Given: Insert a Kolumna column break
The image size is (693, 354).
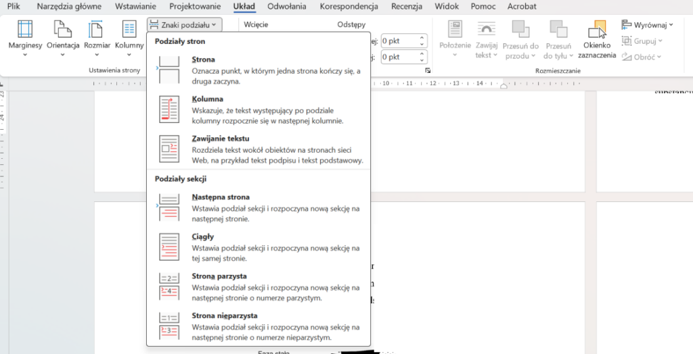Looking at the screenshot, I should coord(259,110).
